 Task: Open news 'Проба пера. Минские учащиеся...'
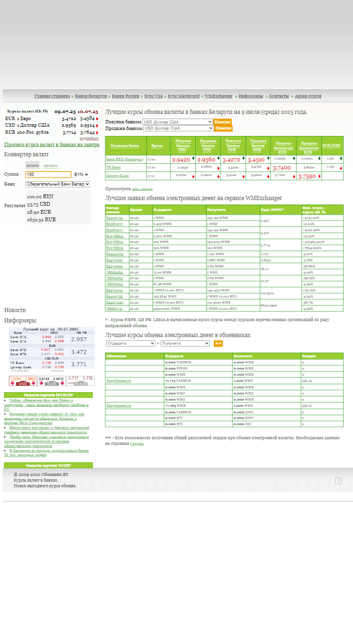[46, 441]
